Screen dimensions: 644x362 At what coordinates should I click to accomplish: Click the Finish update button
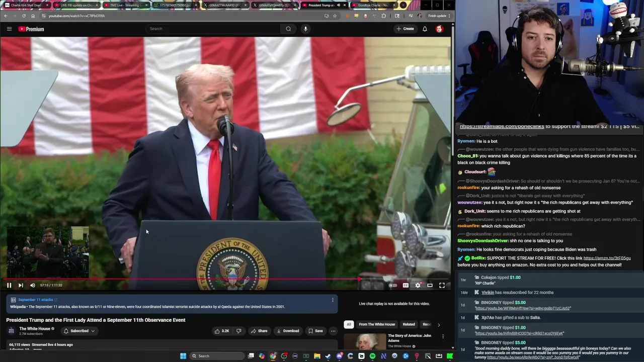point(437,16)
